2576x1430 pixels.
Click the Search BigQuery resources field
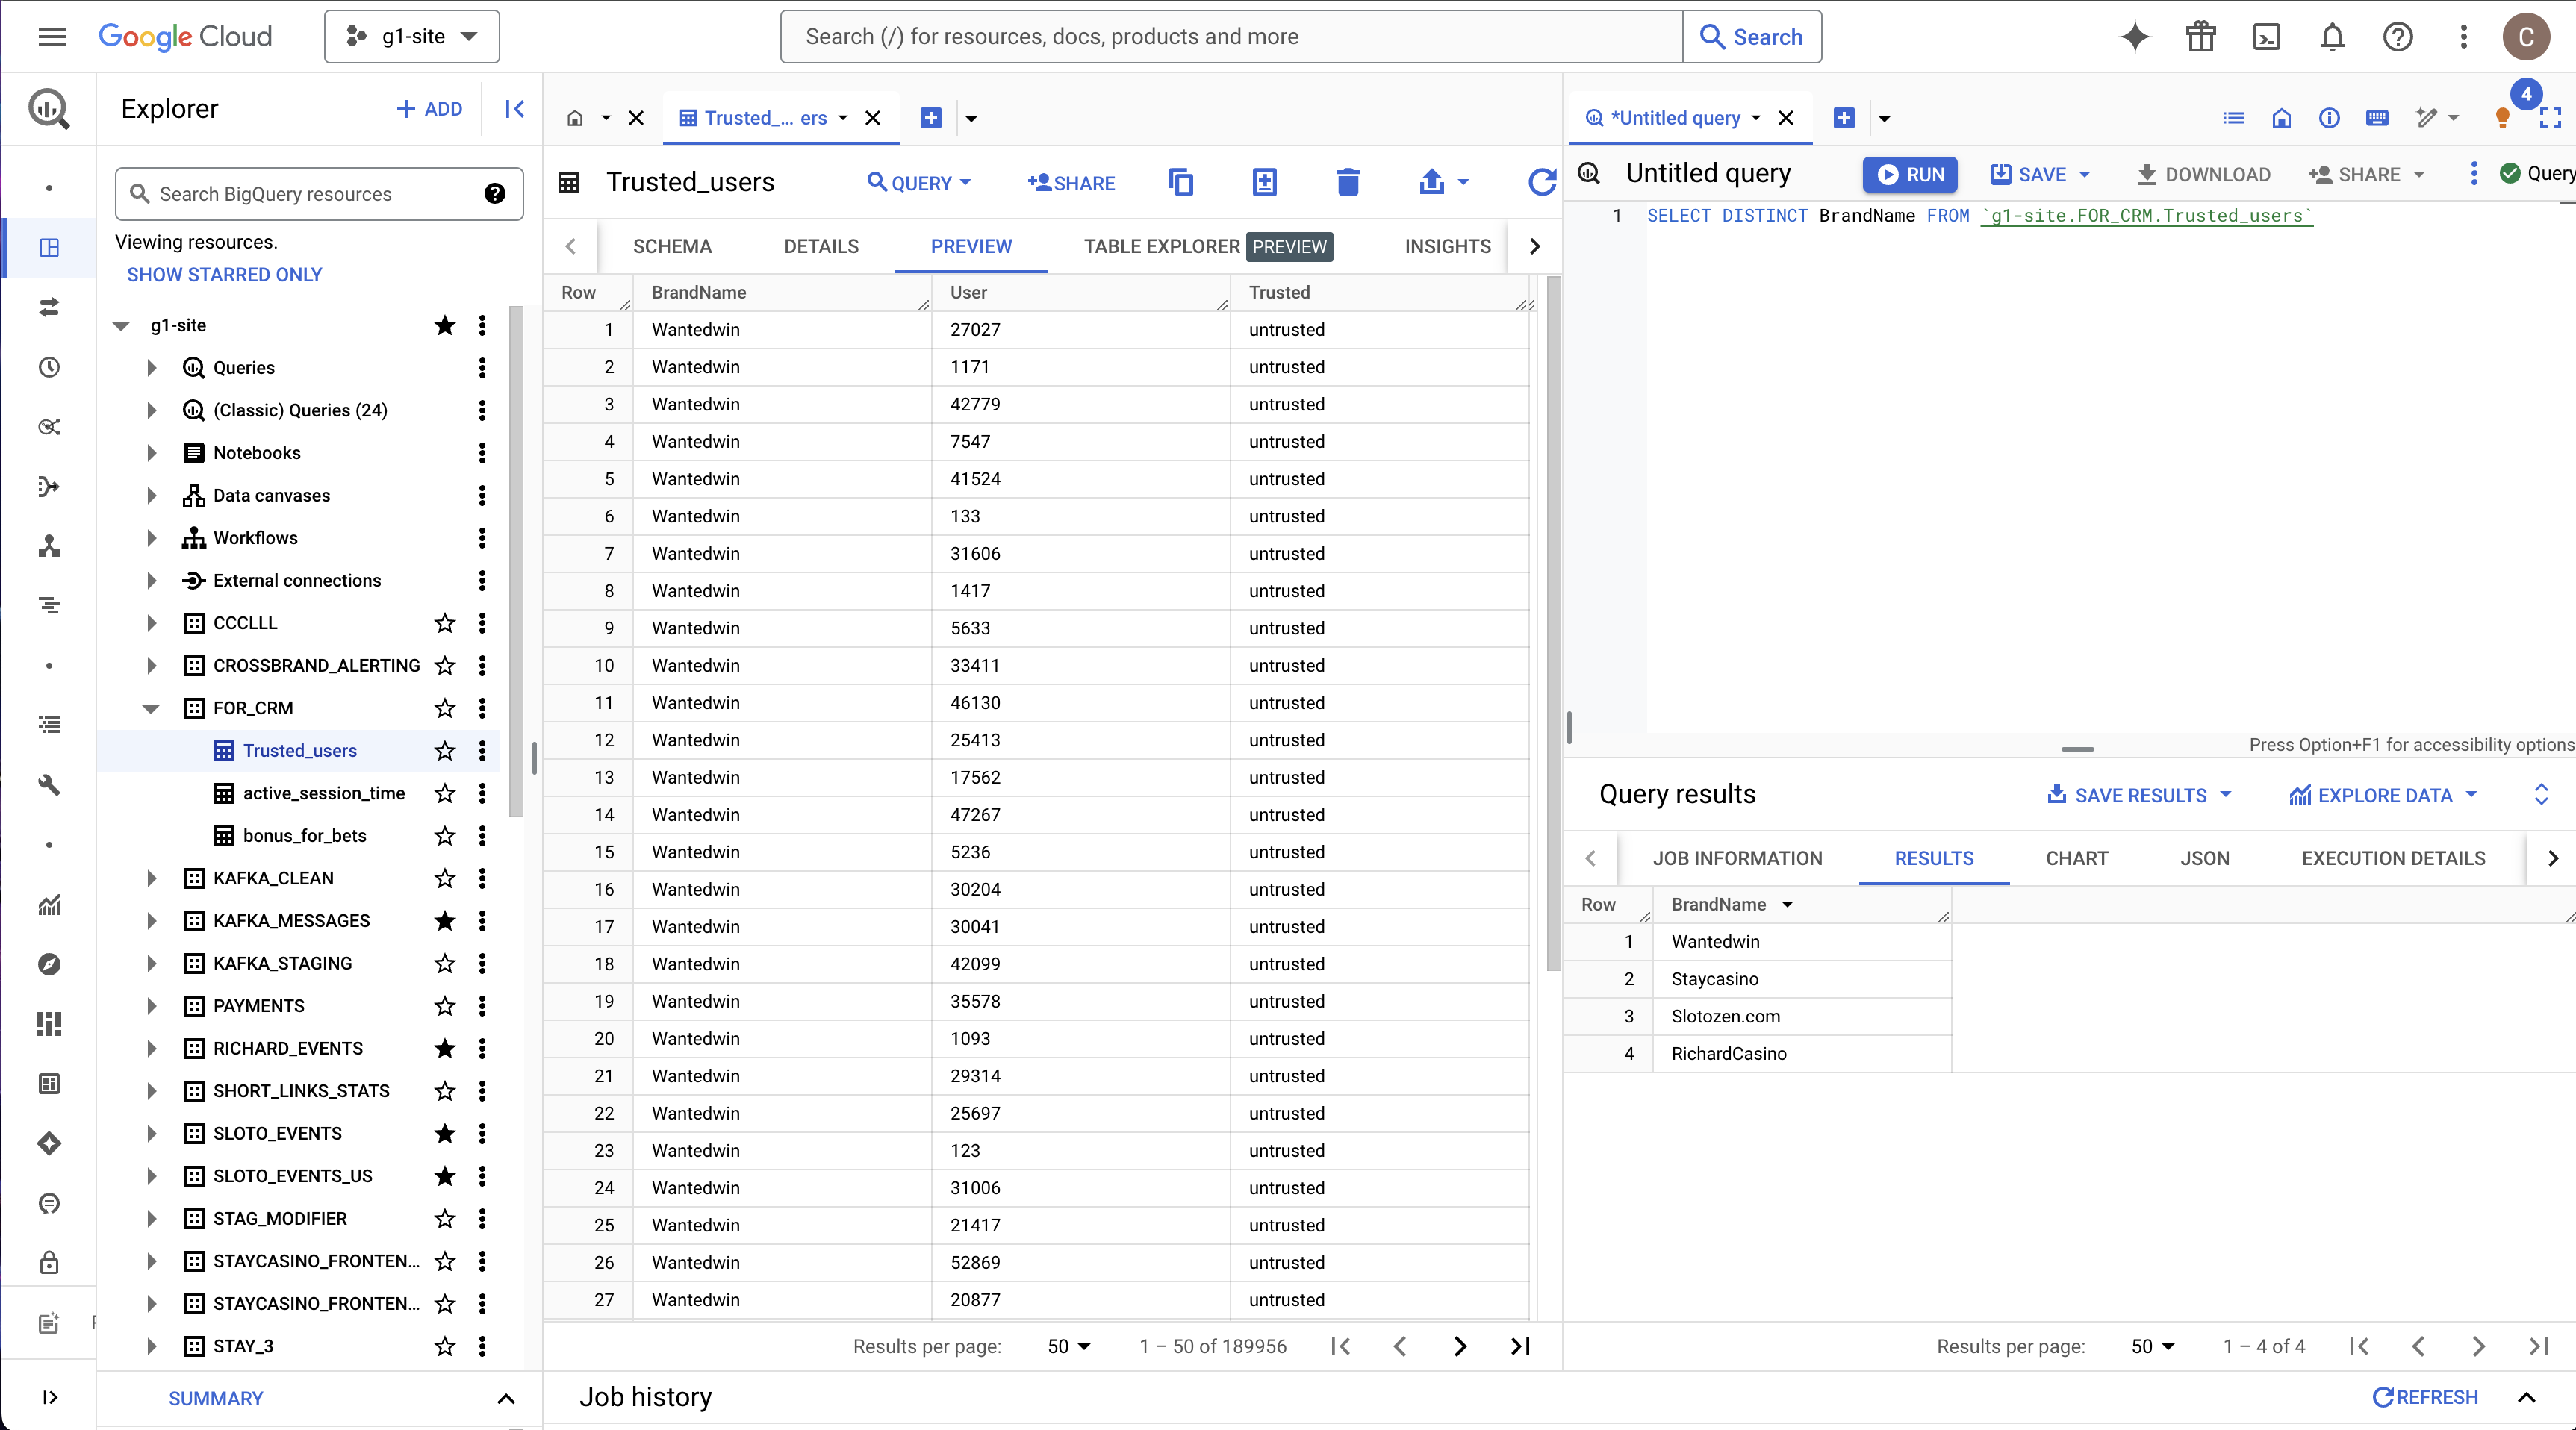pos(319,194)
